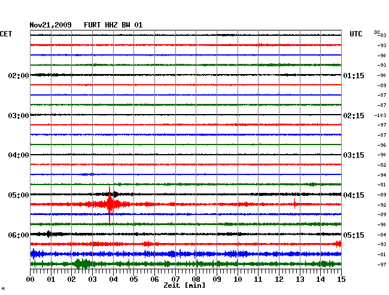The image size is (389, 295).
Task: Click minute tick label 08
Action: (x=196, y=279)
